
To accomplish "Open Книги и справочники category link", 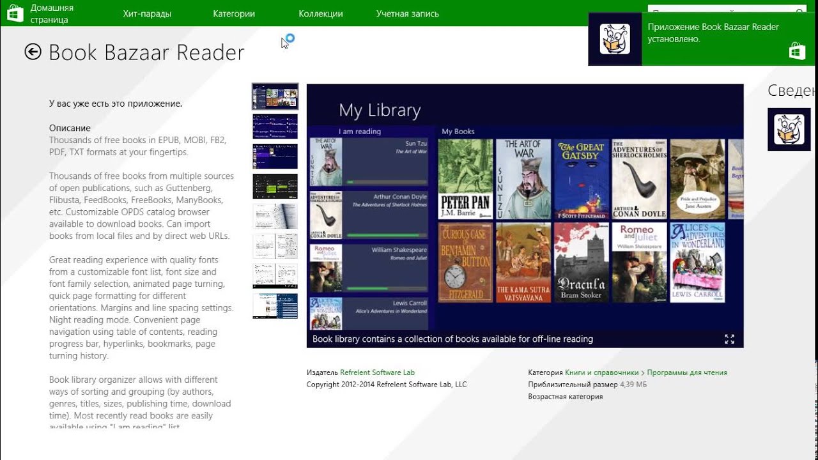I will (x=601, y=372).
